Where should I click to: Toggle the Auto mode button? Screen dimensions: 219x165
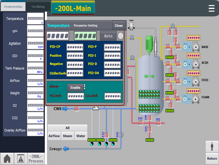pos(108,36)
